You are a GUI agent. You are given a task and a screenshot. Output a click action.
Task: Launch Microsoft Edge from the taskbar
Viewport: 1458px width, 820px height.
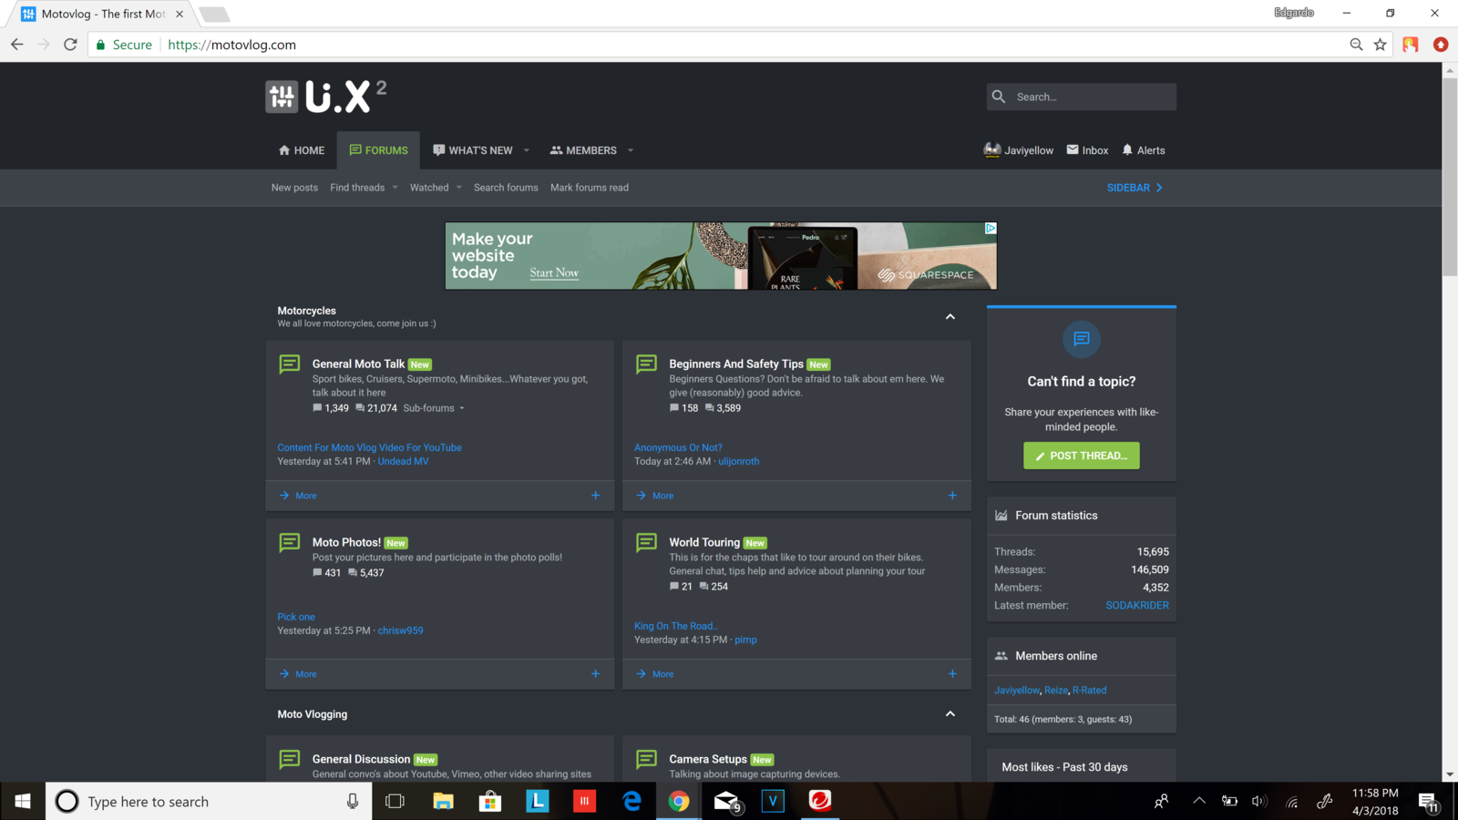click(631, 801)
